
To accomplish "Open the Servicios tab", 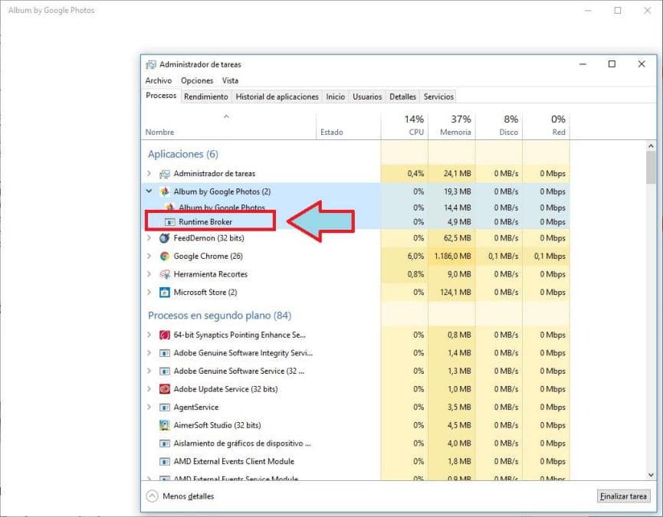I will click(x=438, y=97).
